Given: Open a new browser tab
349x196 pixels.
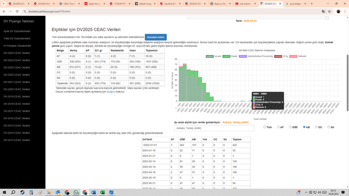Looking at the screenshot, I should click(311, 4).
